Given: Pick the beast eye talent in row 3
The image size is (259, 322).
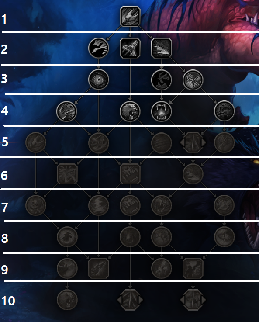Looking at the screenshot, I should point(99,80).
